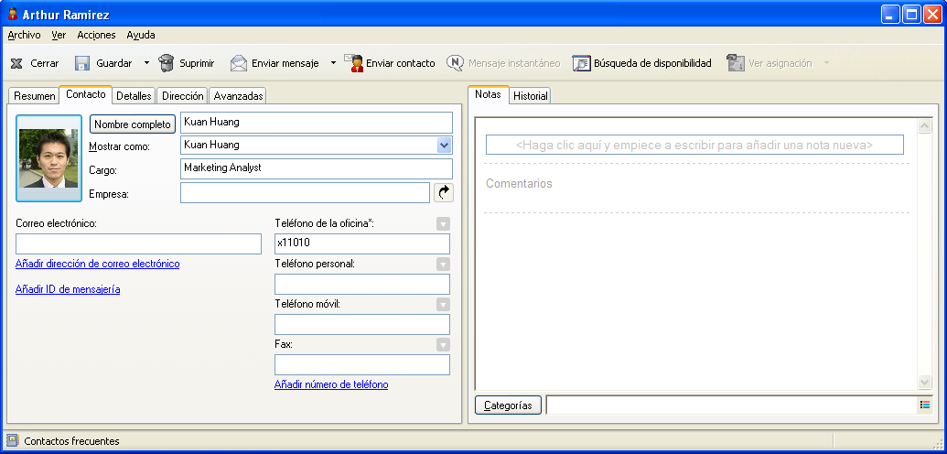947x454 pixels.
Task: Switch to the Historial tab
Action: [x=531, y=95]
